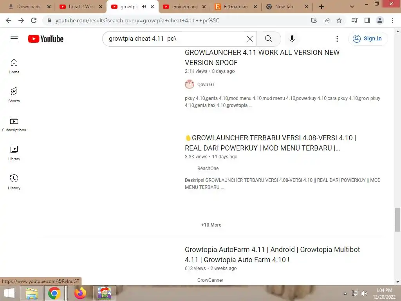Open the GROWLAUNCHER 4.11 WORK ALL VERSION video

coord(262,57)
